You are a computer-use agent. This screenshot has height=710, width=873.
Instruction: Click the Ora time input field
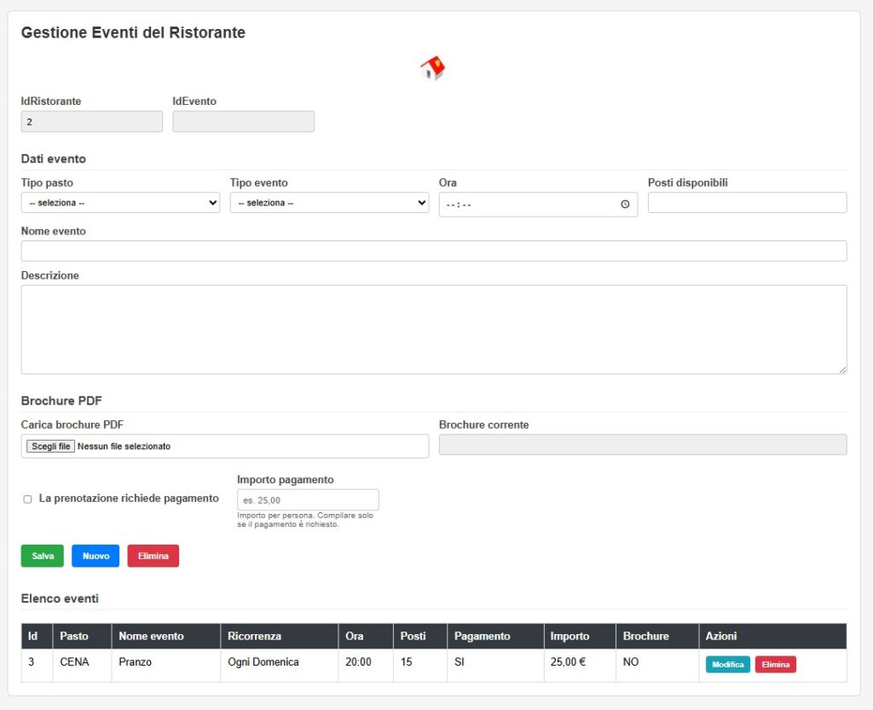(x=529, y=205)
